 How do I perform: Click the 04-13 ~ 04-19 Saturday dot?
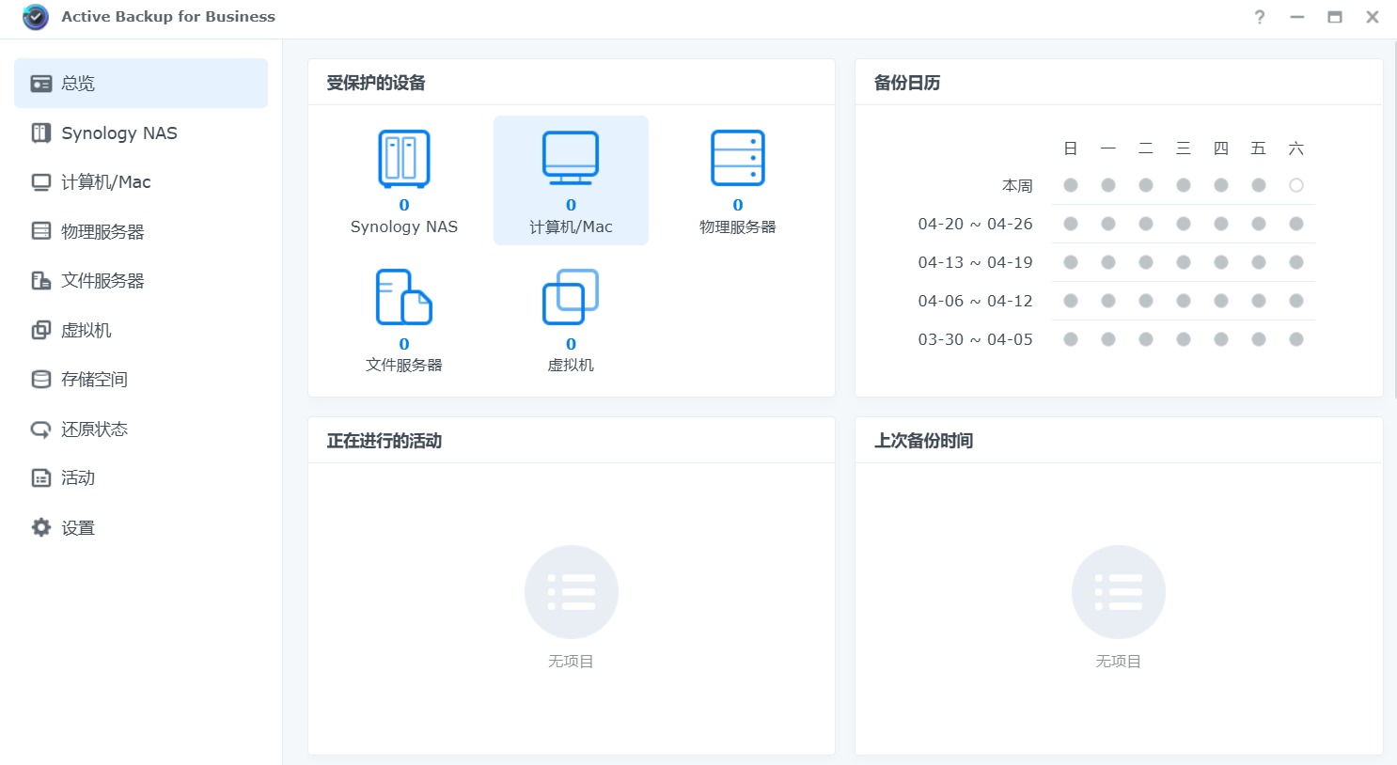pos(1296,262)
